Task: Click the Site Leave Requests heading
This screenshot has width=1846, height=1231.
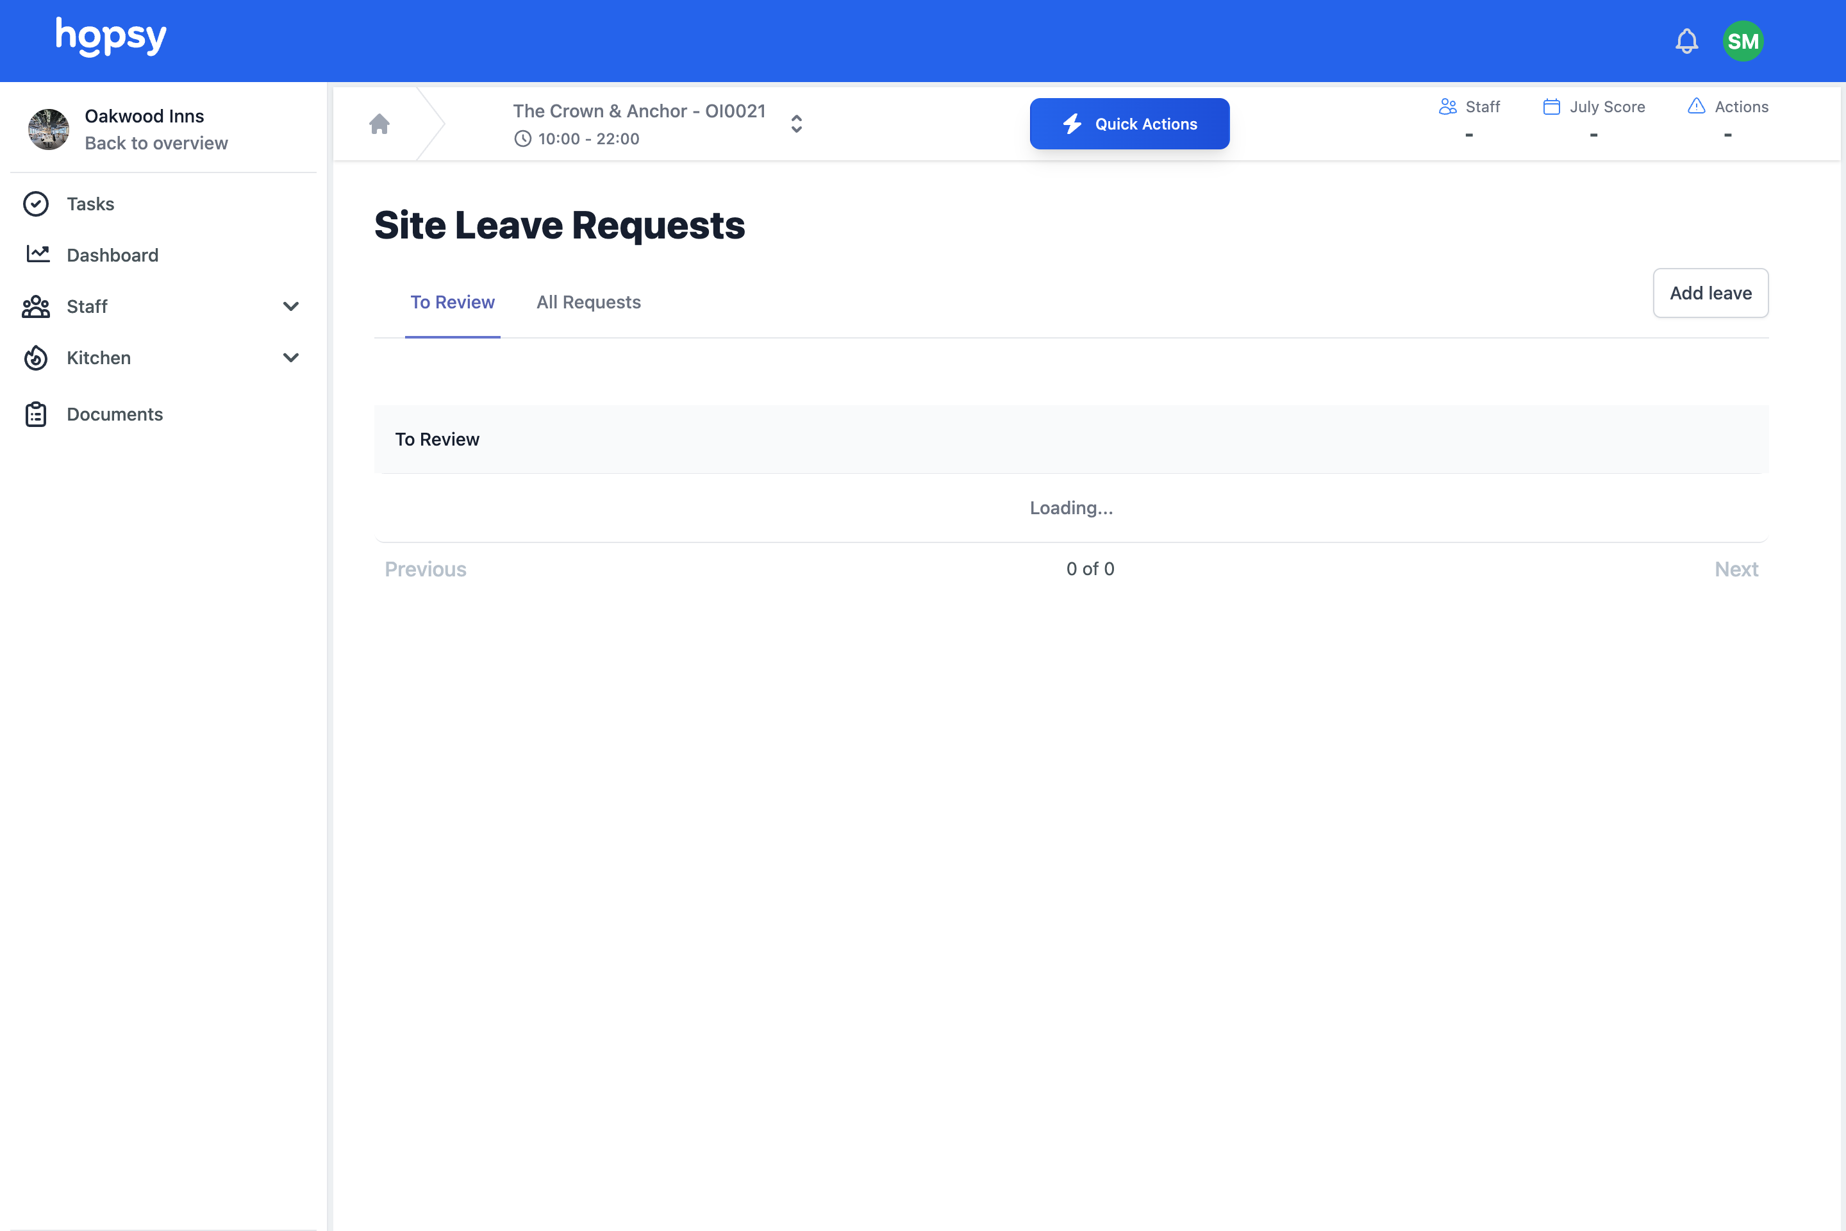Action: click(x=560, y=225)
